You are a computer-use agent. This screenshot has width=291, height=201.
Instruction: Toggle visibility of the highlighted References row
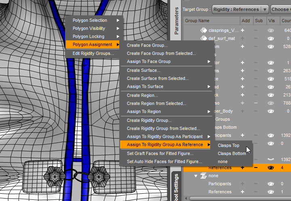271,167
